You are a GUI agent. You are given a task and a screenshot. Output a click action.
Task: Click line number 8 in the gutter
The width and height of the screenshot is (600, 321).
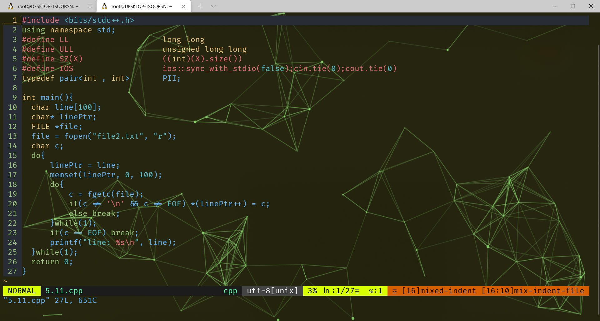click(x=15, y=88)
